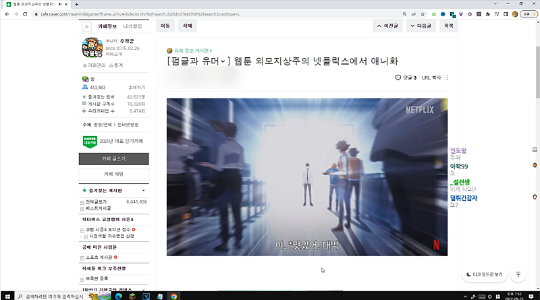This screenshot has height=300, width=540.
Task: Expand the 즐겨찾는 게시판 section arrow
Action: 143,191
